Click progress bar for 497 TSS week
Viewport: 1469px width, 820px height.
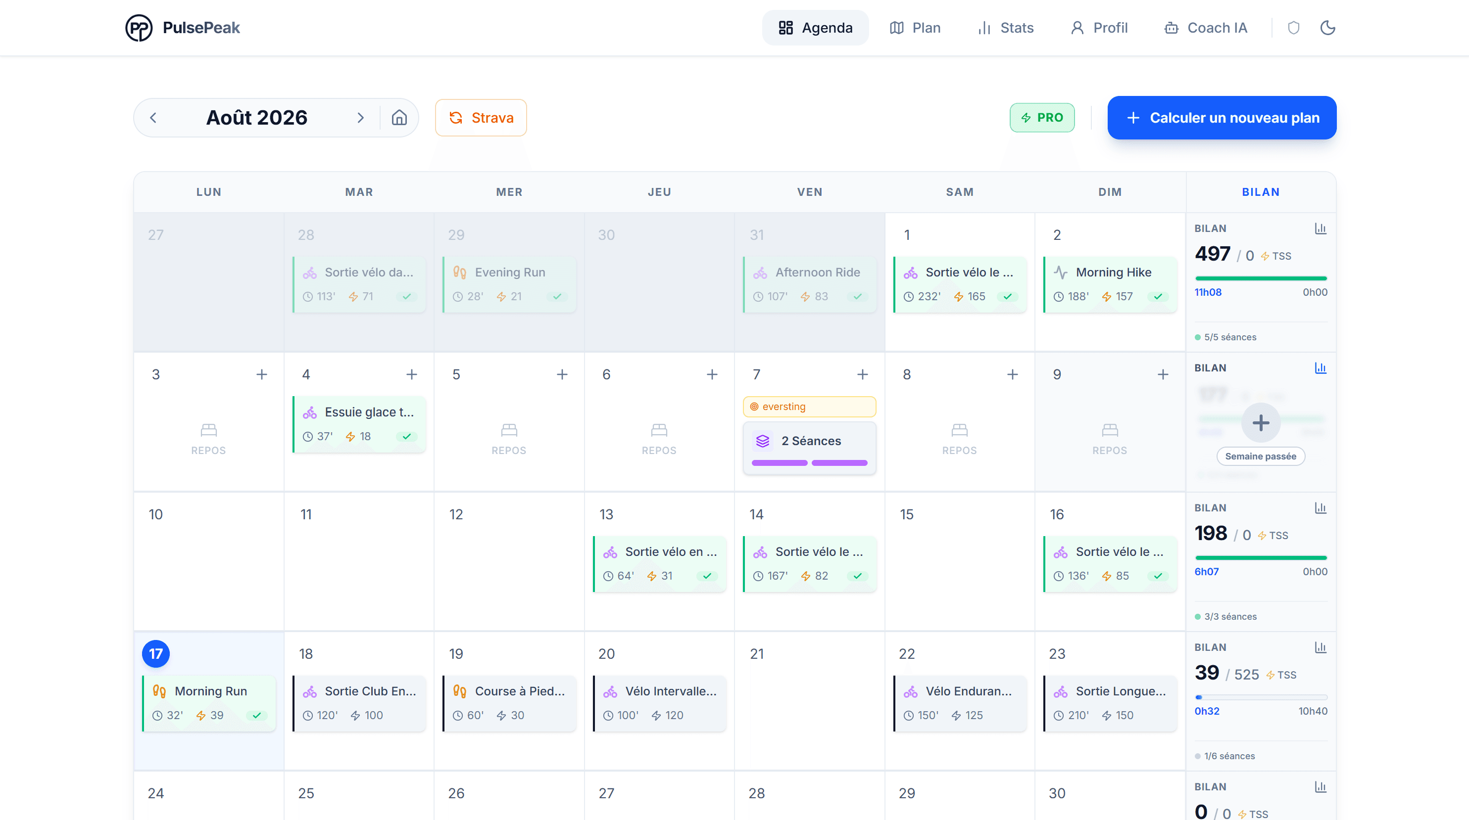tap(1260, 278)
